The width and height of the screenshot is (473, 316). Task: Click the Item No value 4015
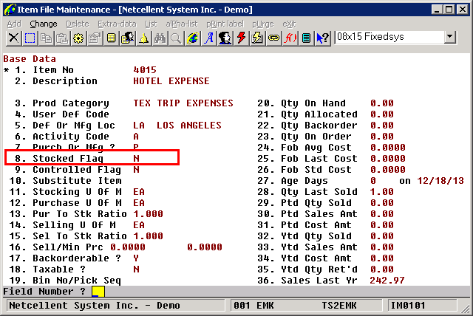(x=145, y=70)
